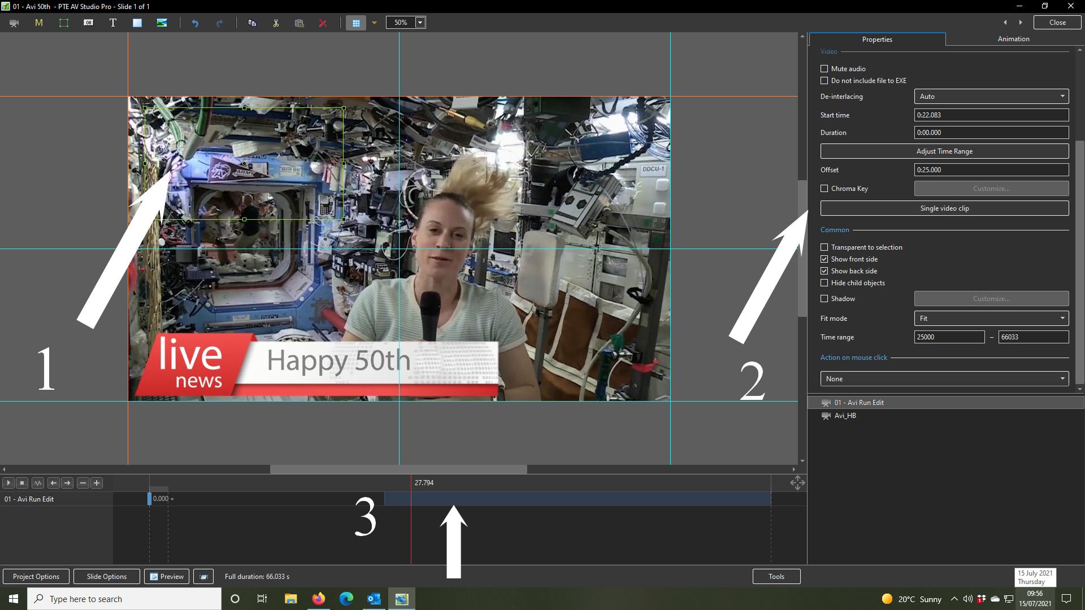Click the timeline move cross icon

click(x=797, y=482)
